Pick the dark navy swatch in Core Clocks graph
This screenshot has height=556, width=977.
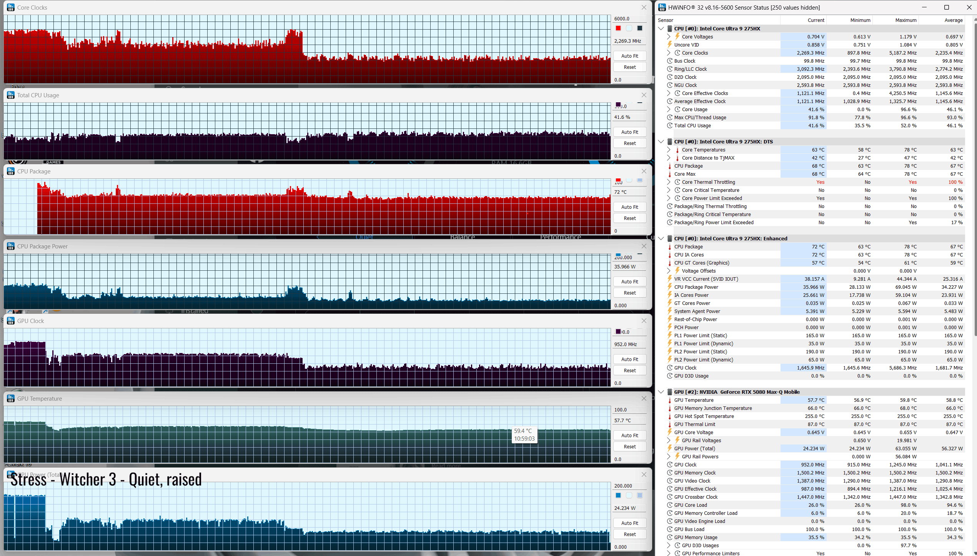[x=640, y=28]
